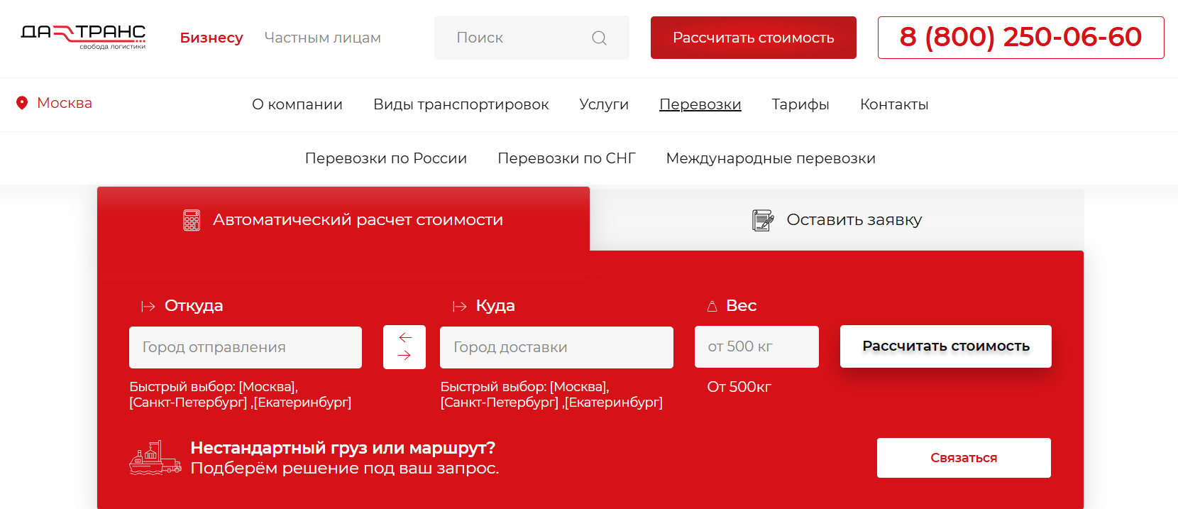
Task: Switch to the Оставить заявку tab
Action: pos(837,219)
